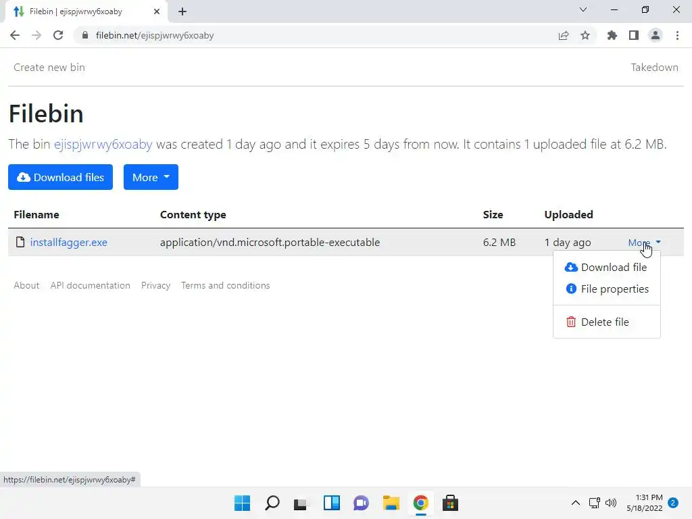Open the Chrome extensions puzzle icon
Viewport: 692px width, 519px height.
pos(612,35)
